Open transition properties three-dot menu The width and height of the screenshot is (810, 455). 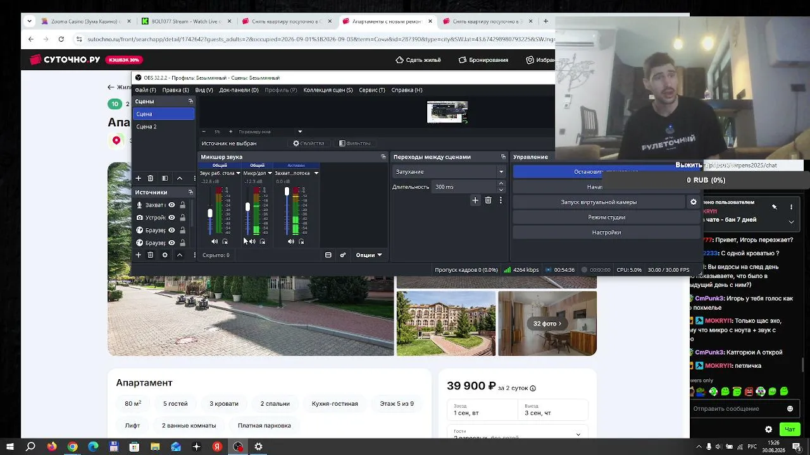501,200
